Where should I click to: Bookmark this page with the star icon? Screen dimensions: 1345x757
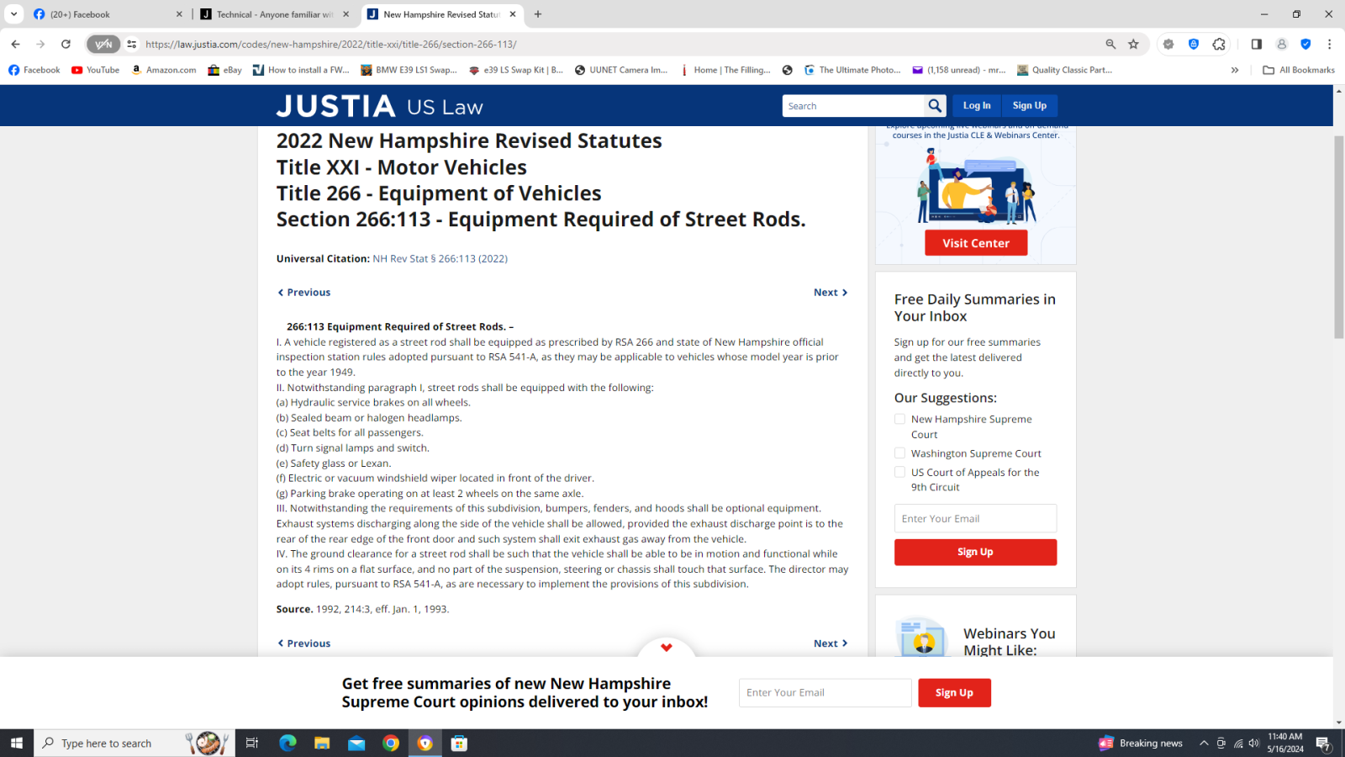(x=1133, y=45)
